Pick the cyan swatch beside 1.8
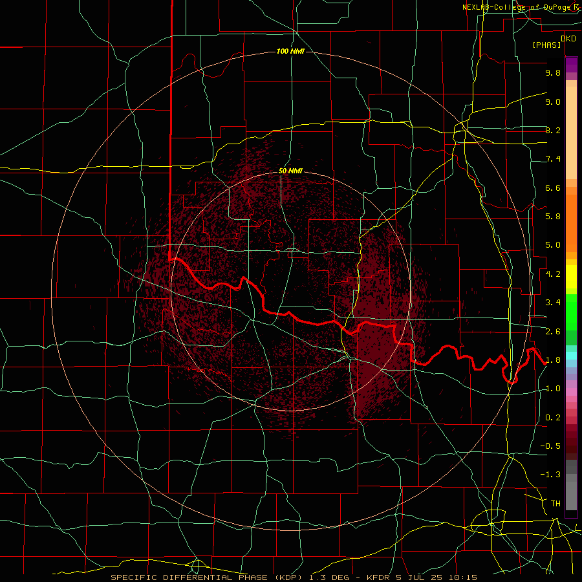The height and width of the screenshot is (582, 582). tap(571, 356)
